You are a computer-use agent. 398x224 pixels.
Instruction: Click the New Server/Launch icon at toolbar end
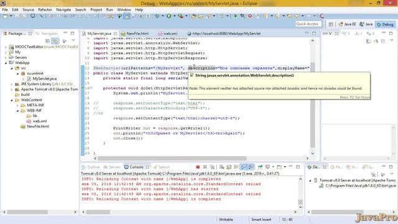point(322,16)
